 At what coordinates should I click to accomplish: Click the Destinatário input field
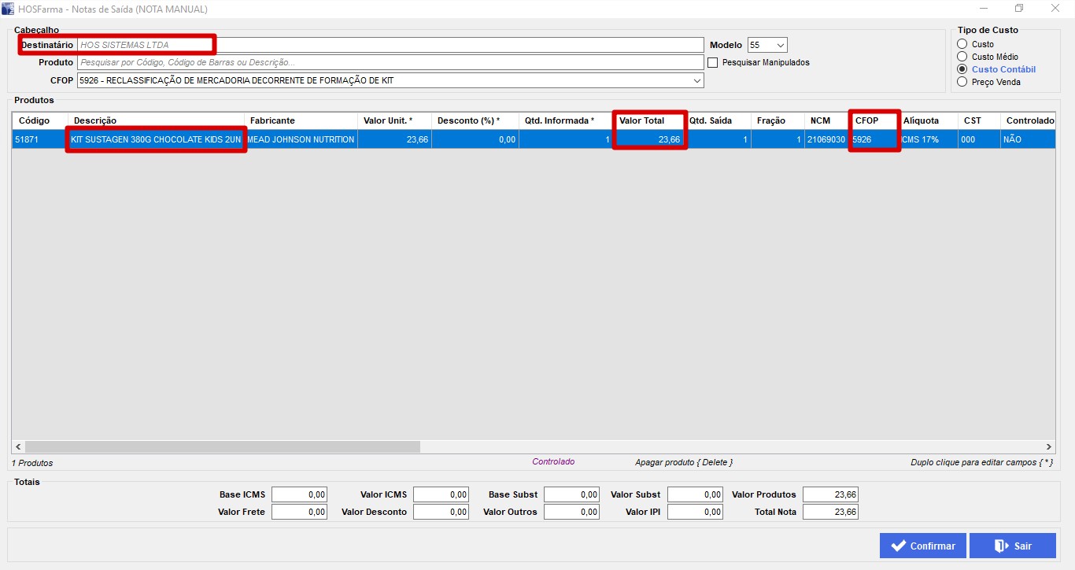click(x=390, y=45)
